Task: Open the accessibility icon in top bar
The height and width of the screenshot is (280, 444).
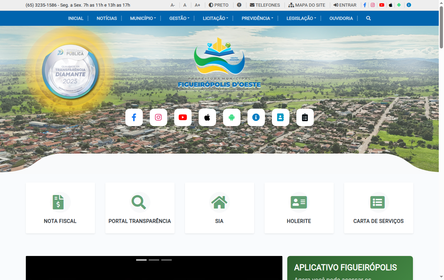Action: click(x=239, y=5)
